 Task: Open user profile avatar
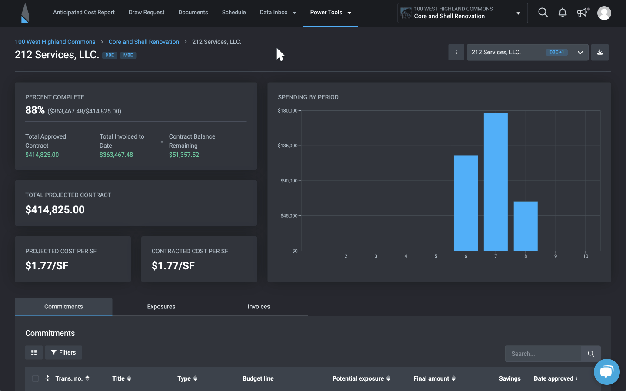(604, 13)
